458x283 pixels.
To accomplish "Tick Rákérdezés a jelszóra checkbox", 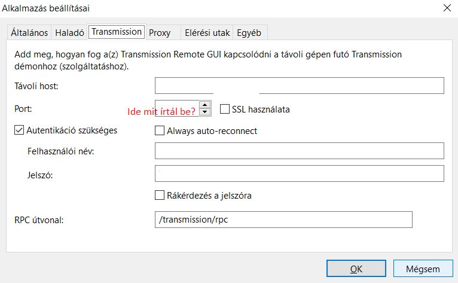I will click(160, 195).
